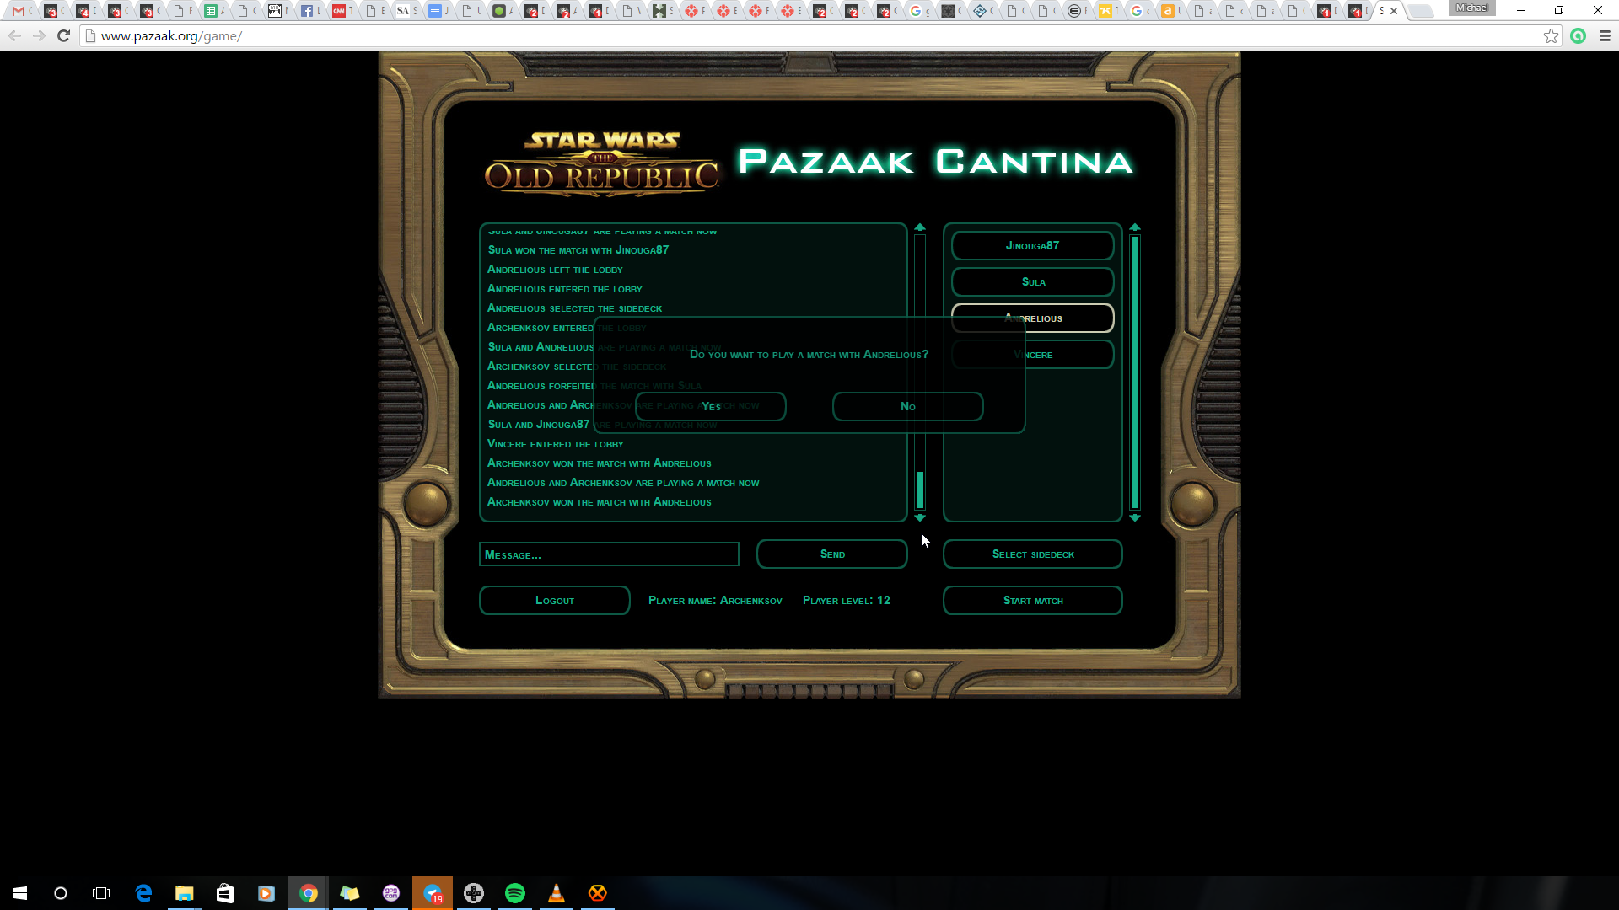Click 'Player name: Archenksov' label

[715, 600]
